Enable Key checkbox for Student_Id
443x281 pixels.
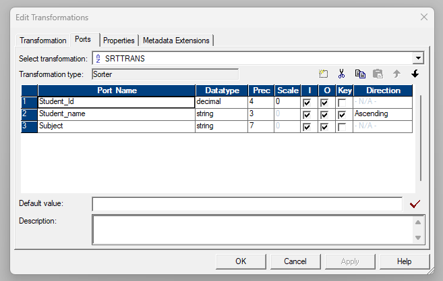343,103
